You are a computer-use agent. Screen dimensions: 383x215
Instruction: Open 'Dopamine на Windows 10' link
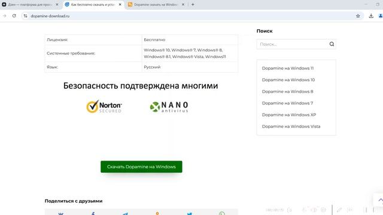[x=288, y=79]
